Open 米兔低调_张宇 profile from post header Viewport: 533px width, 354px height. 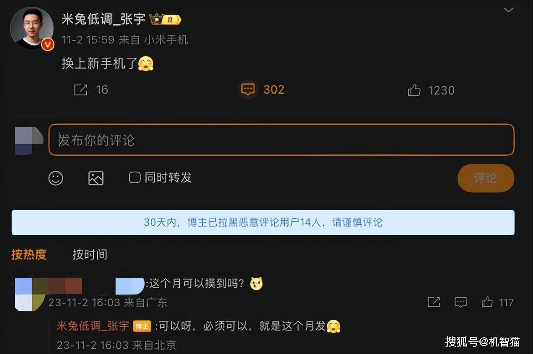[103, 19]
